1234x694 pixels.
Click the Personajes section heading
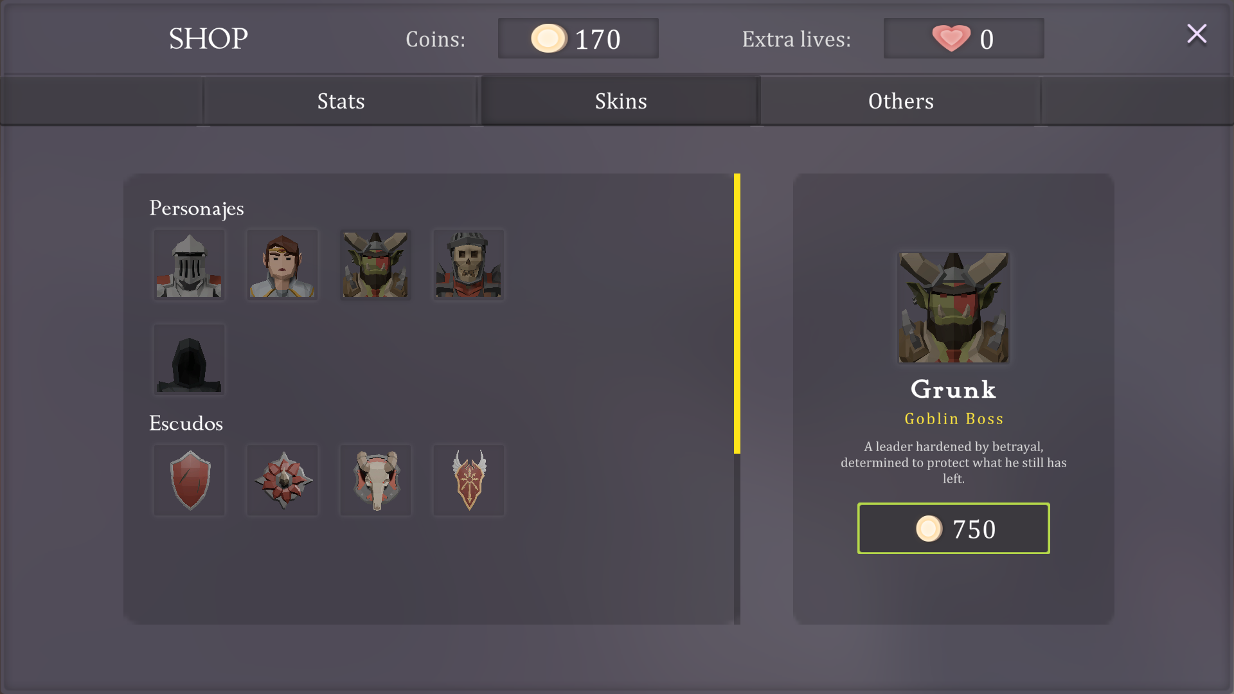[197, 209]
